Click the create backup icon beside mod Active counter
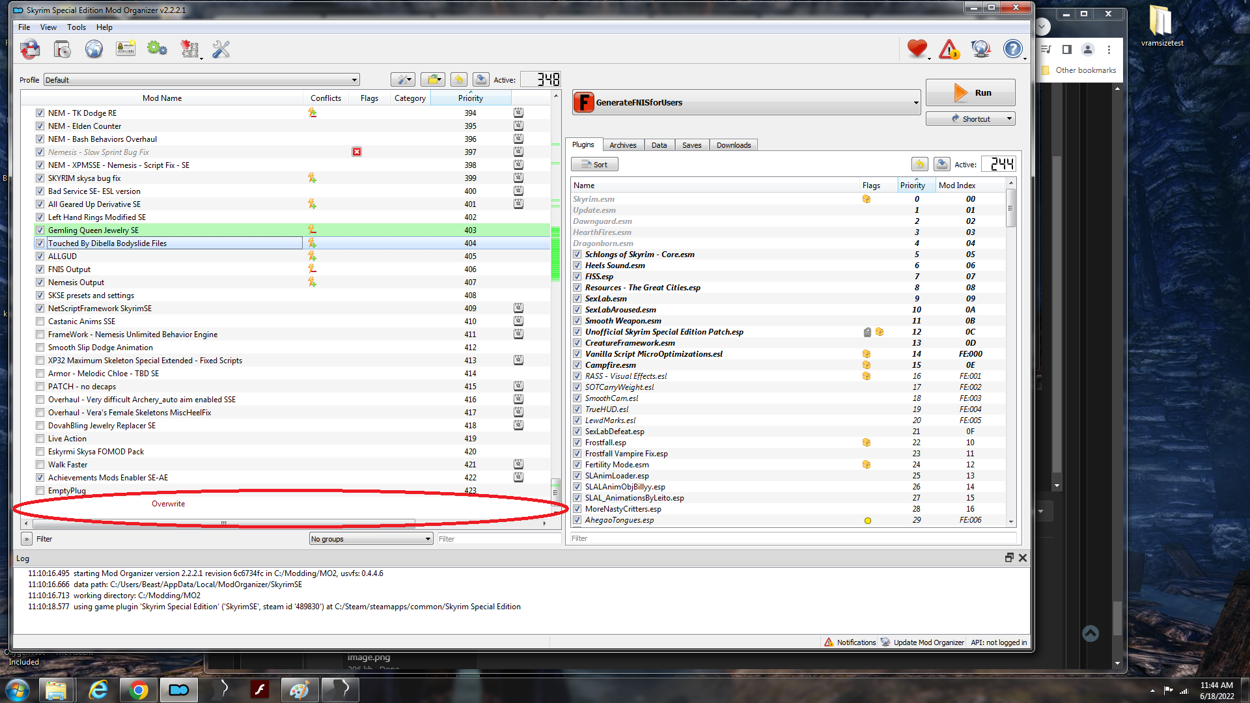1250x703 pixels. pos(481,79)
